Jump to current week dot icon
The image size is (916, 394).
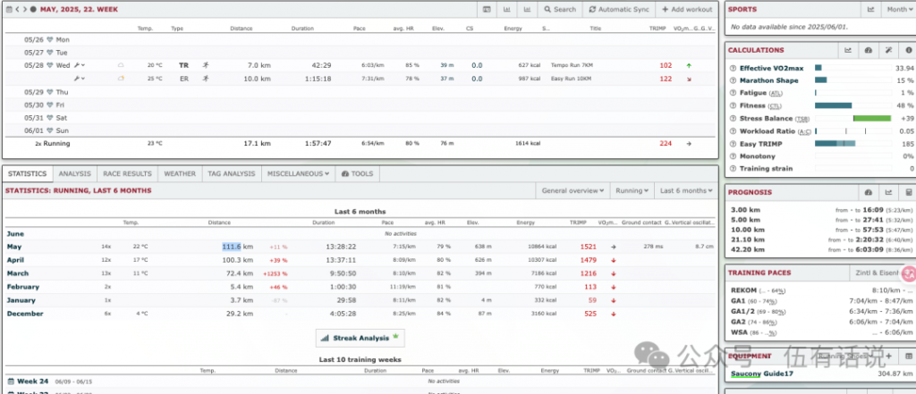click(x=33, y=9)
